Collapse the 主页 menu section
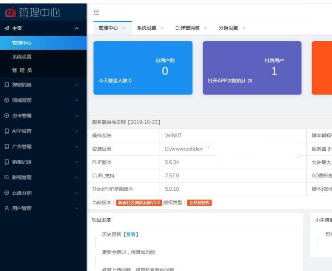332x271 pixels. point(77,28)
